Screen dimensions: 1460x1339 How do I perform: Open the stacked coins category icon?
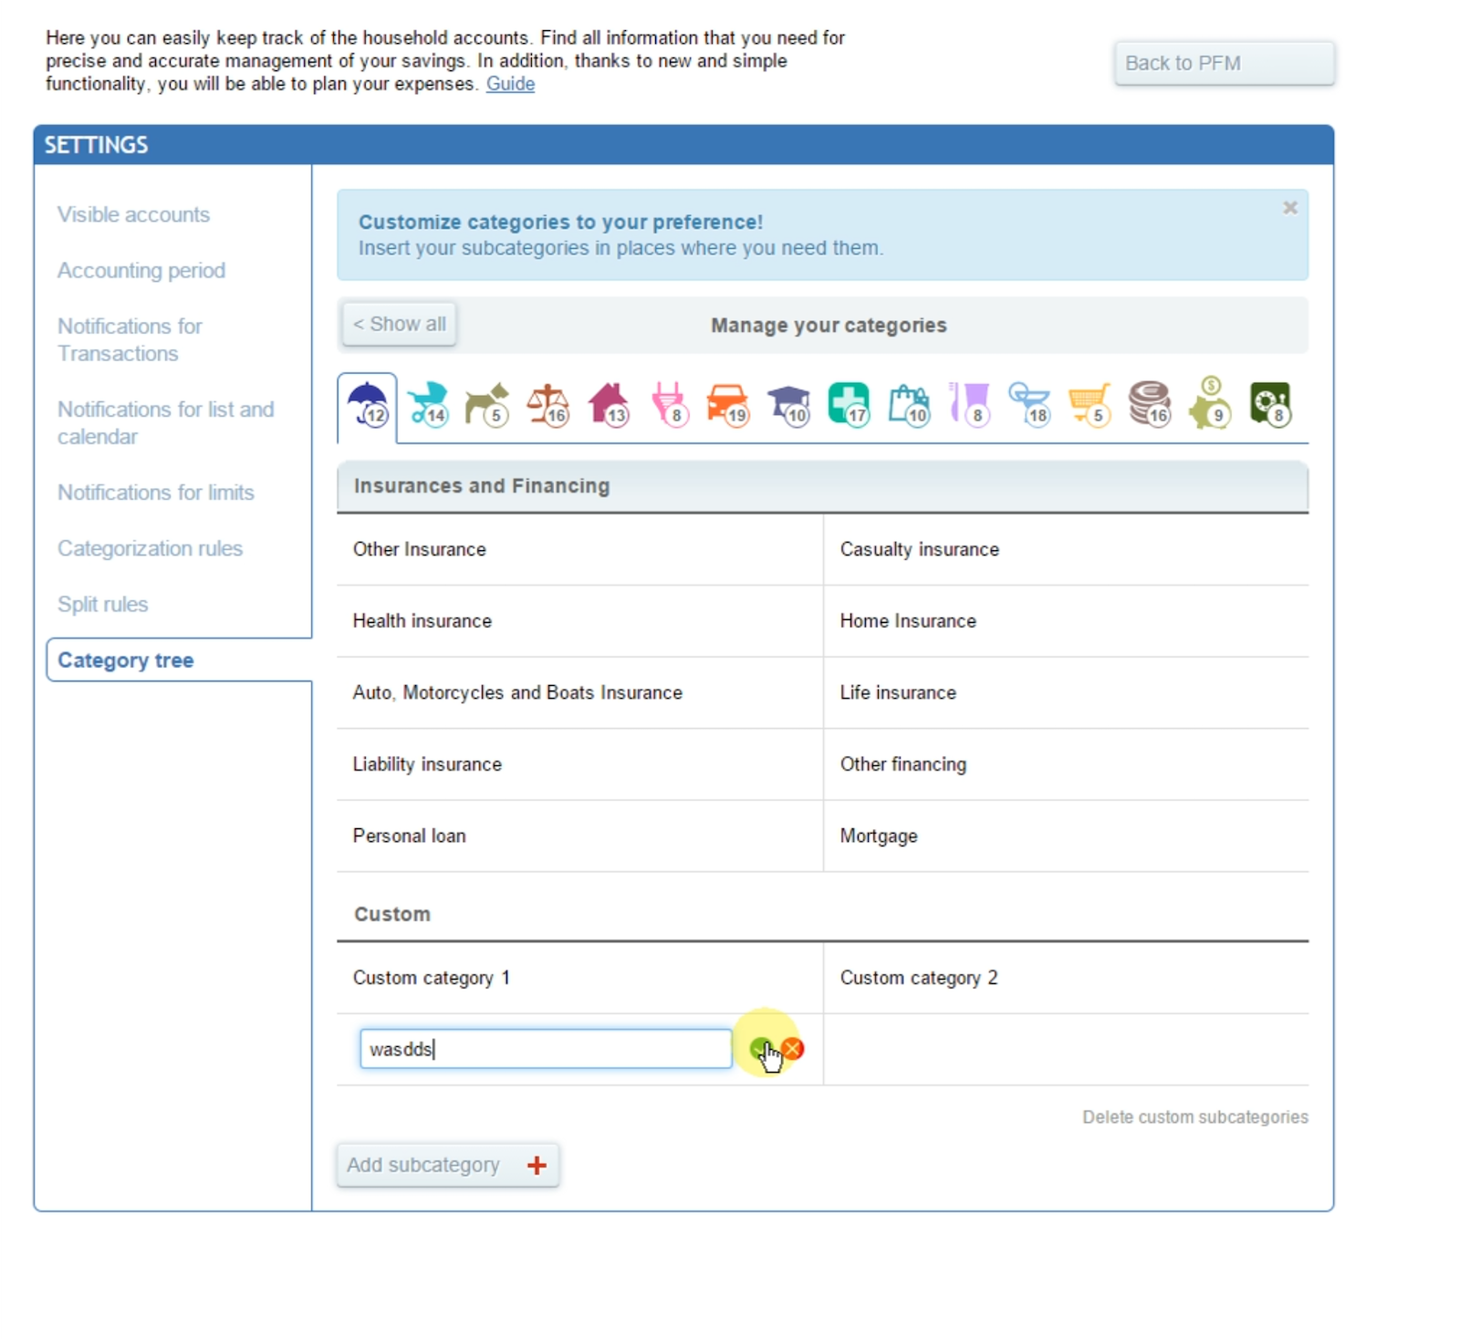coord(1150,404)
